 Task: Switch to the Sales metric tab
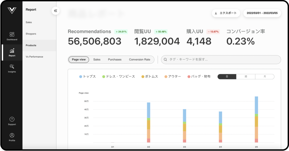[x=97, y=60]
